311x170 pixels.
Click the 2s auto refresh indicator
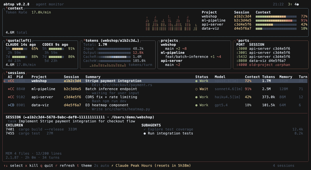102,166
